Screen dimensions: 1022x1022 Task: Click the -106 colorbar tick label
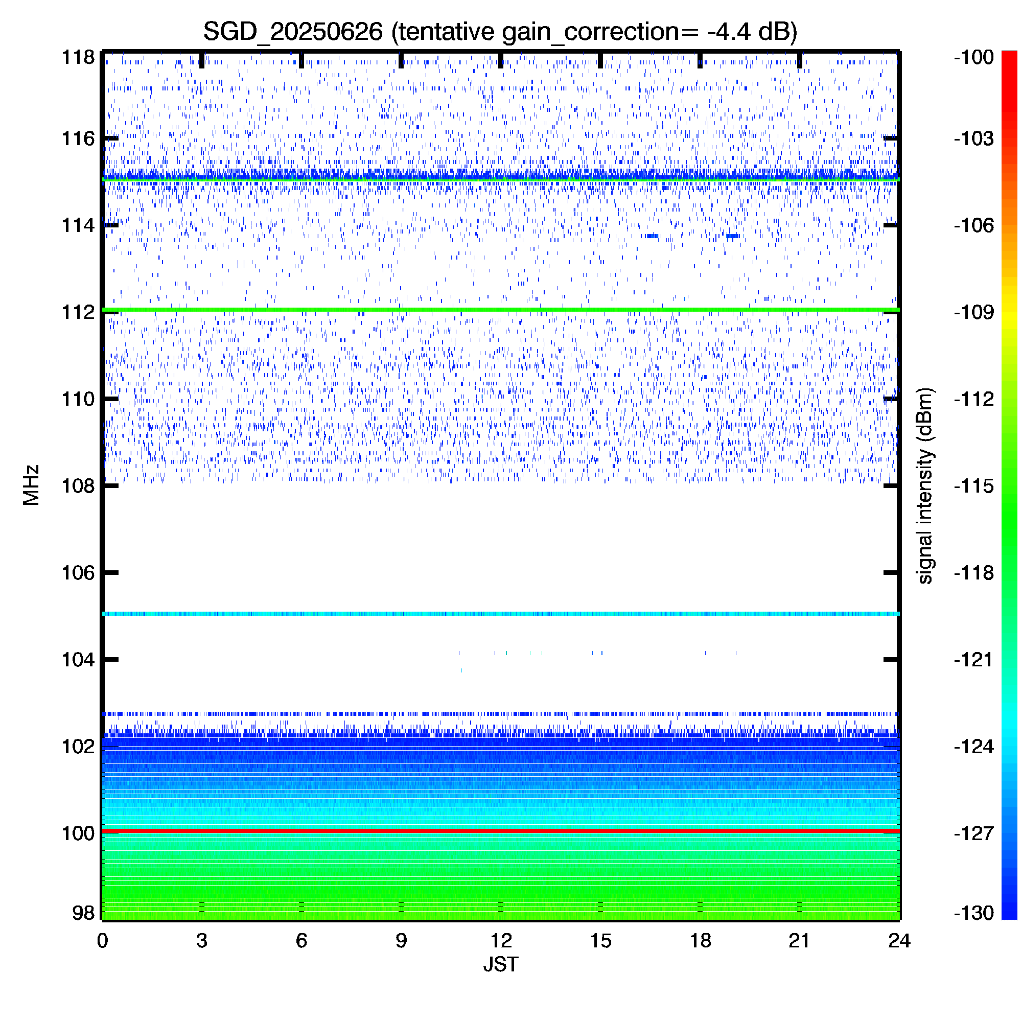click(x=974, y=225)
